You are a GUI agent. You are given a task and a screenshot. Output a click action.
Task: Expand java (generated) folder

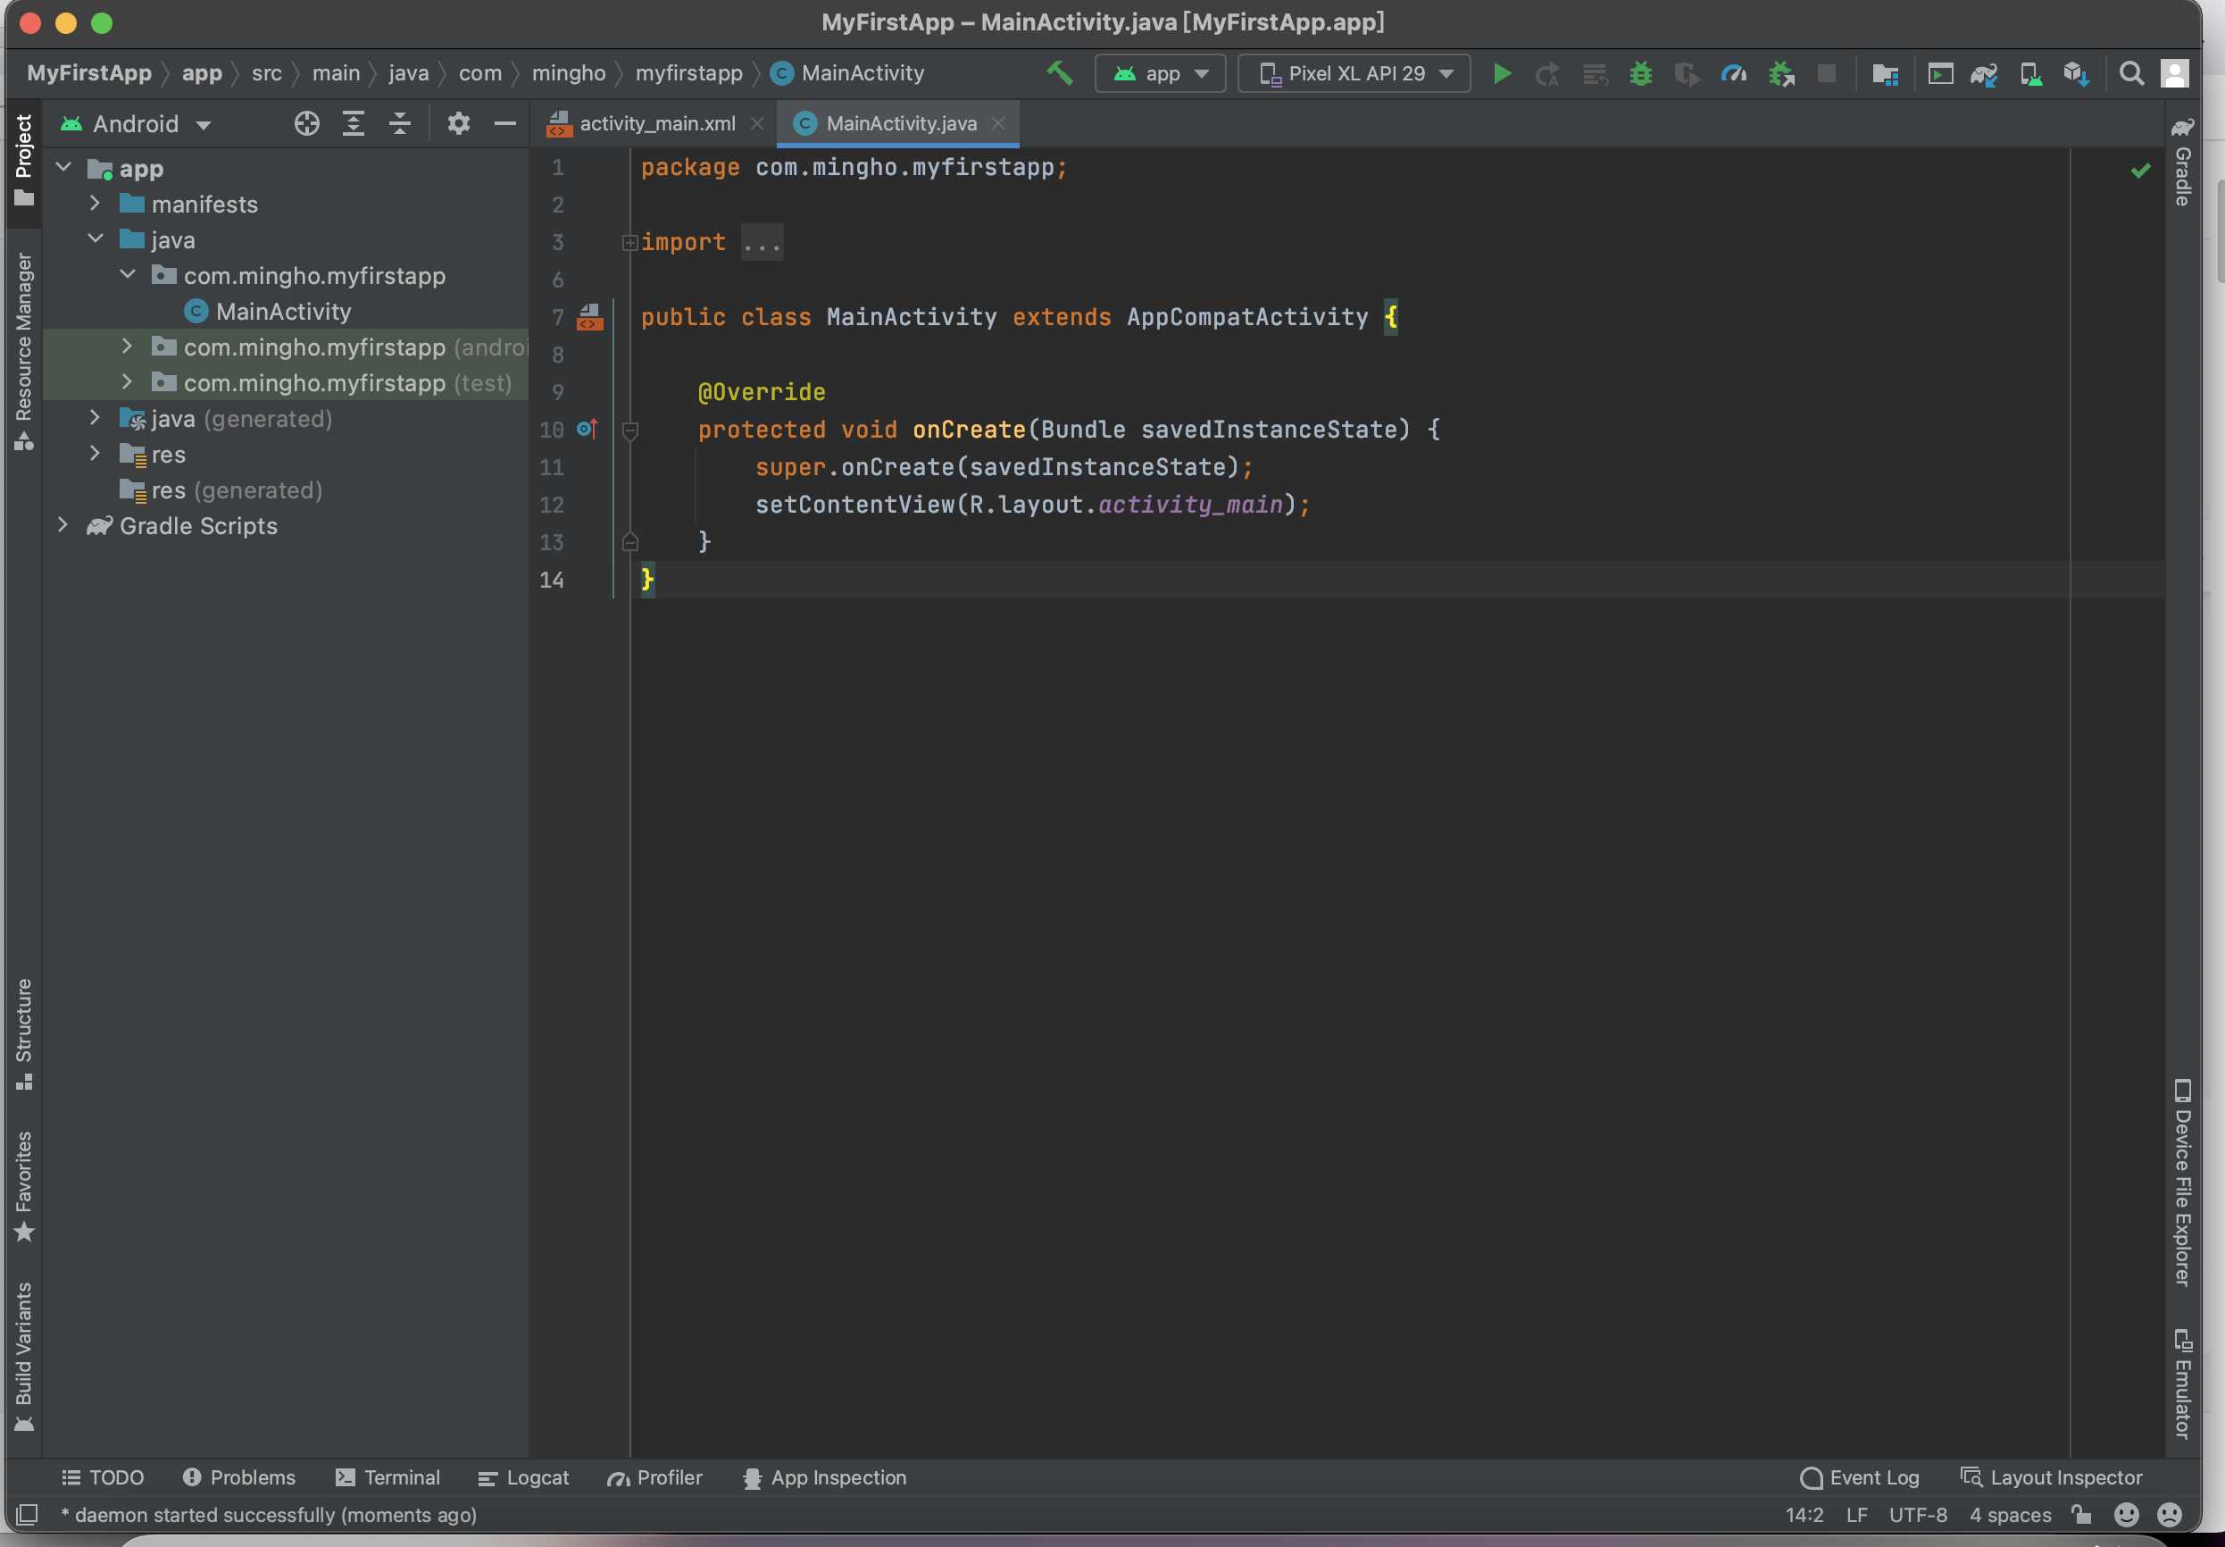point(95,418)
